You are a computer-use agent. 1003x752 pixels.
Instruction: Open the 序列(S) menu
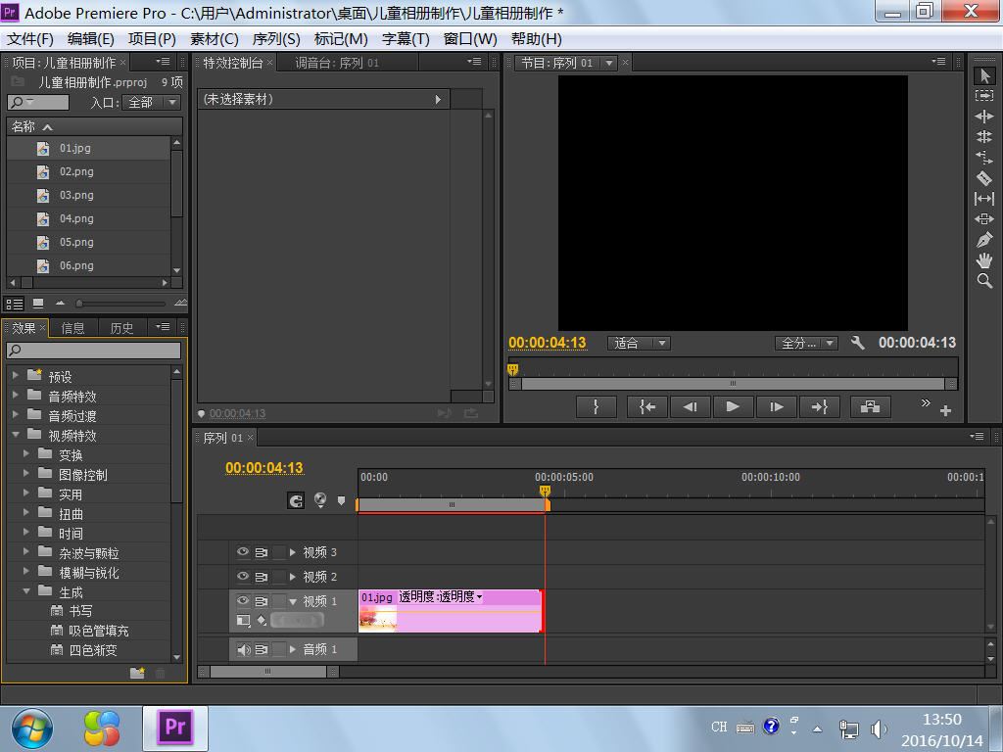tap(276, 39)
